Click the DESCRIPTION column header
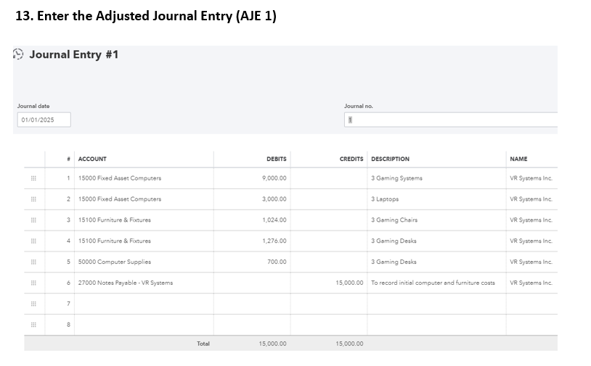591x366 pixels. (x=390, y=159)
